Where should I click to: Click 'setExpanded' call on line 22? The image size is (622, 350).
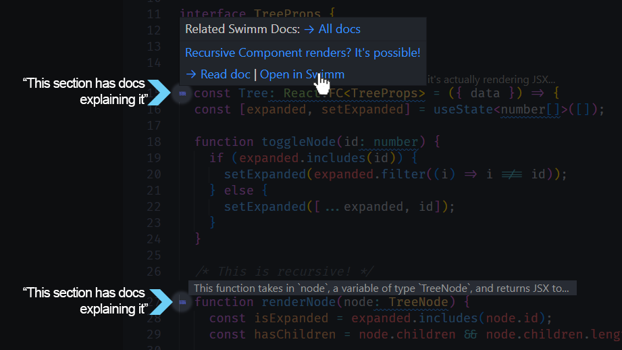click(265, 207)
